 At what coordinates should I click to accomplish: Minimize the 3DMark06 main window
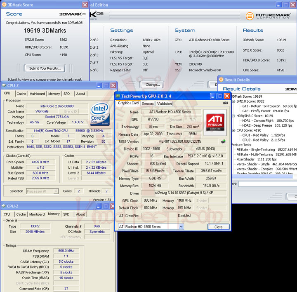coord(278,5)
